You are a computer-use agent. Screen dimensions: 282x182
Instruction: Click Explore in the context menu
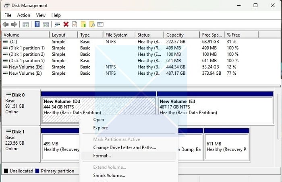100,128
